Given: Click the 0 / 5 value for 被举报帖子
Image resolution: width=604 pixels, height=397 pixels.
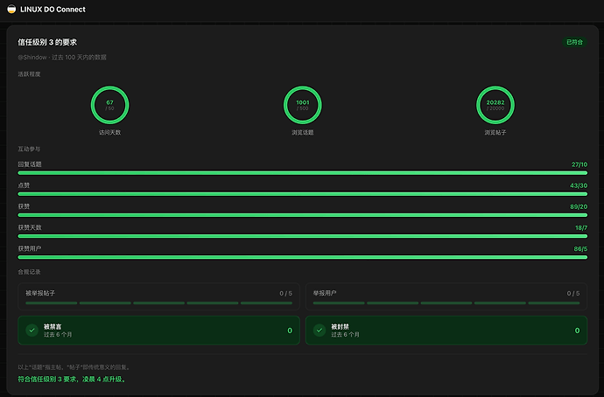Looking at the screenshot, I should [x=286, y=294].
